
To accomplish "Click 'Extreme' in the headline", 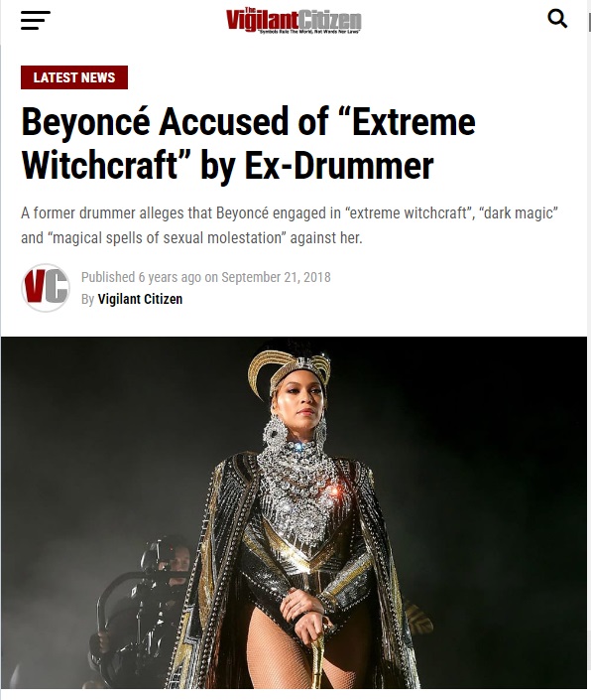I will click(x=414, y=122).
